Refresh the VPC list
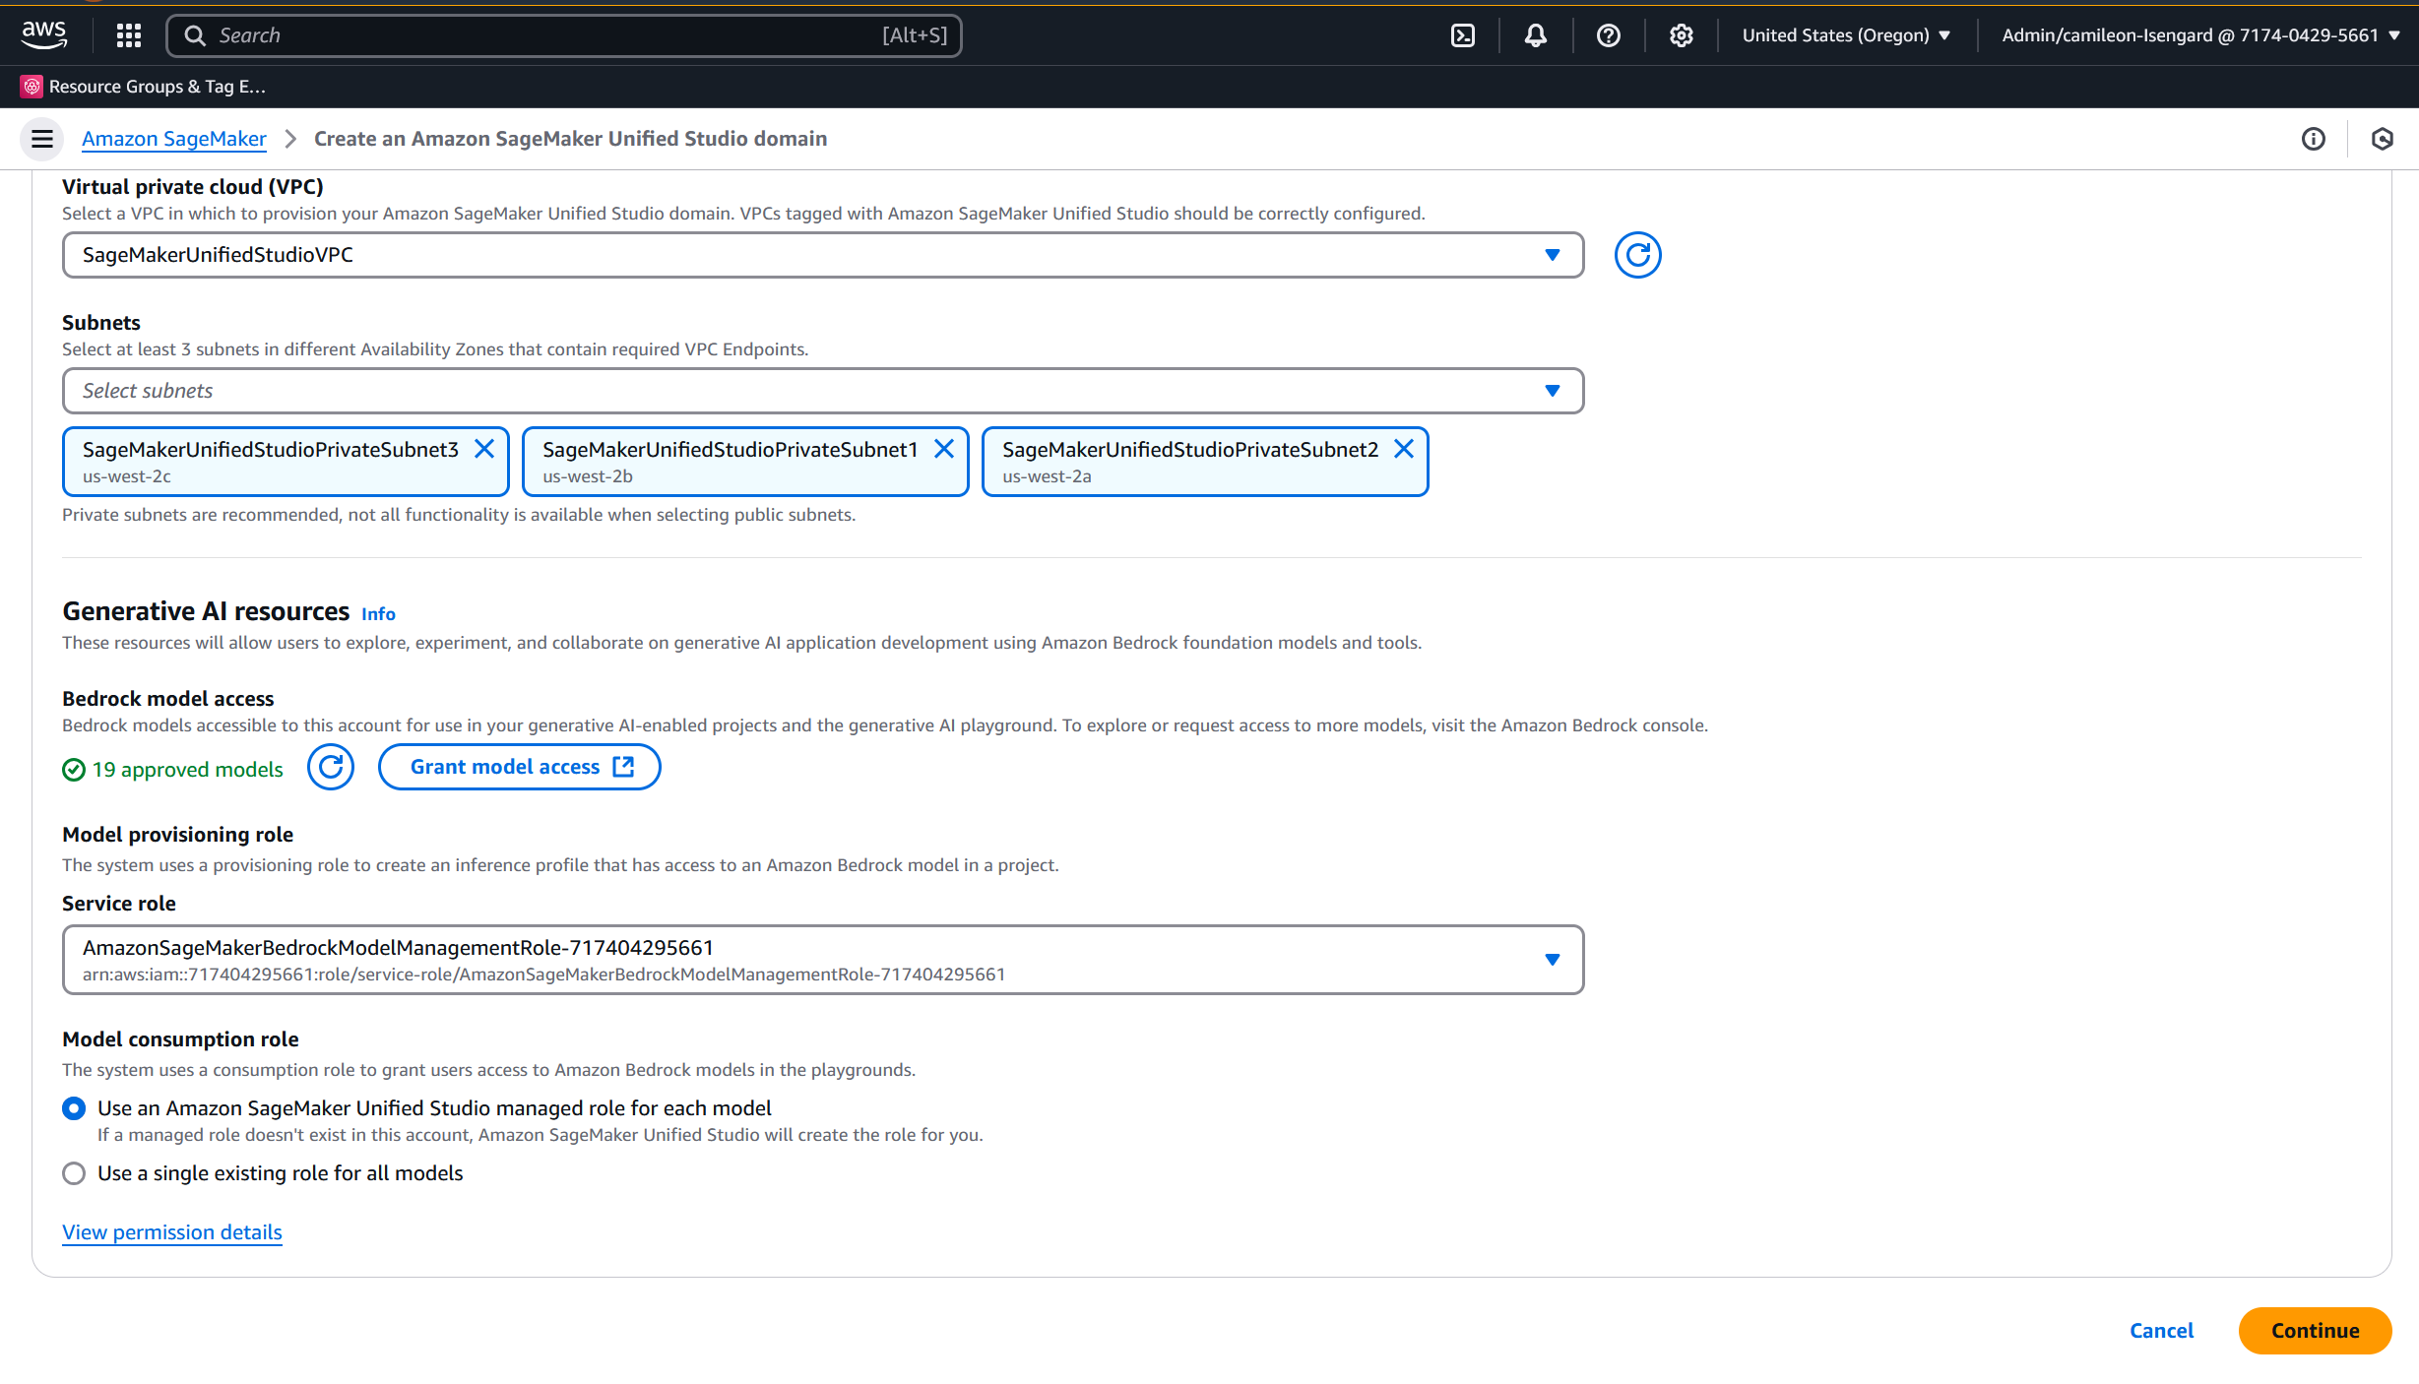 (1637, 255)
